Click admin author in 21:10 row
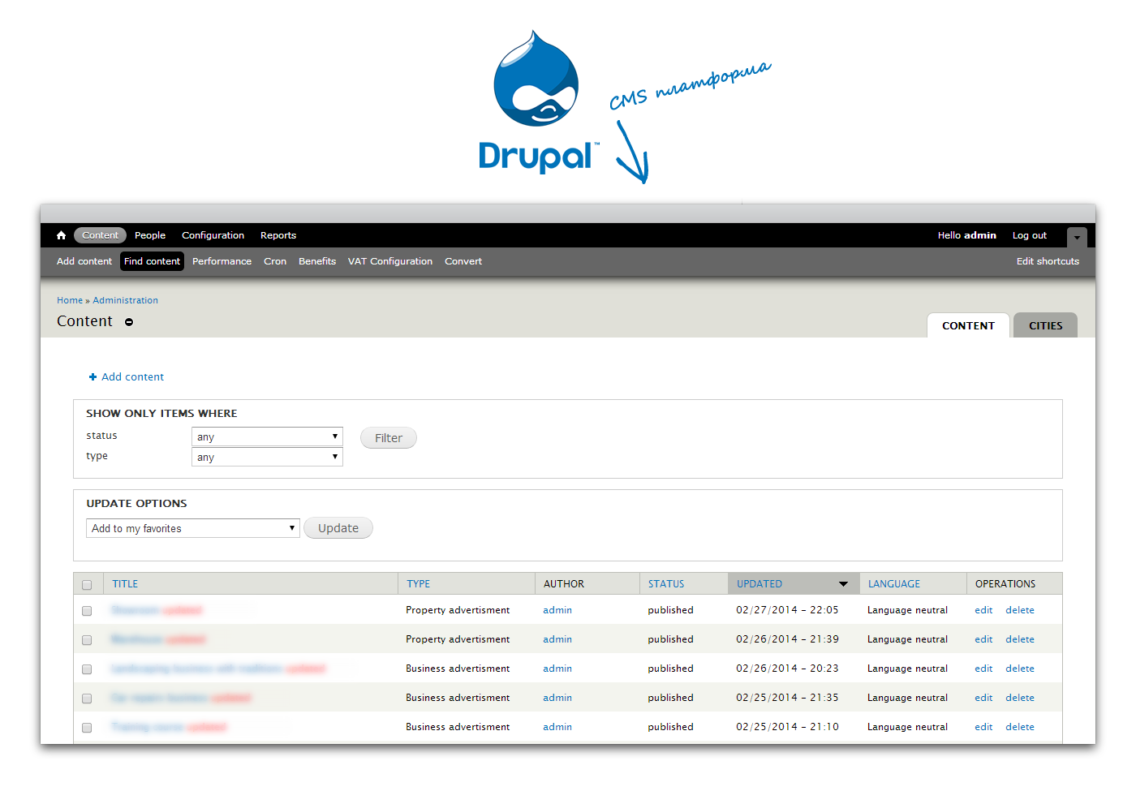 pyautogui.click(x=557, y=727)
